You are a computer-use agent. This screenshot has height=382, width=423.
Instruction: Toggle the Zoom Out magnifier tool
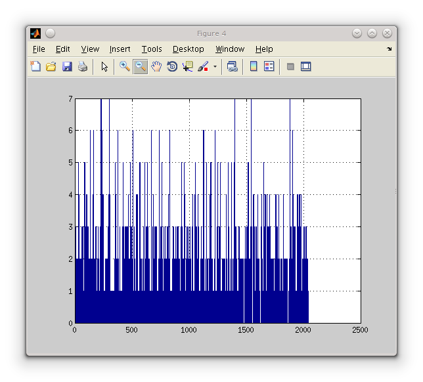[x=140, y=66]
